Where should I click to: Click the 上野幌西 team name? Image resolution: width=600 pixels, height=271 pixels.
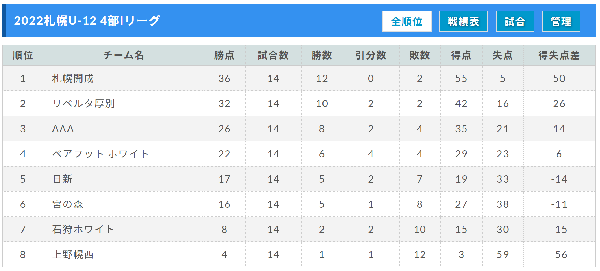point(73,255)
